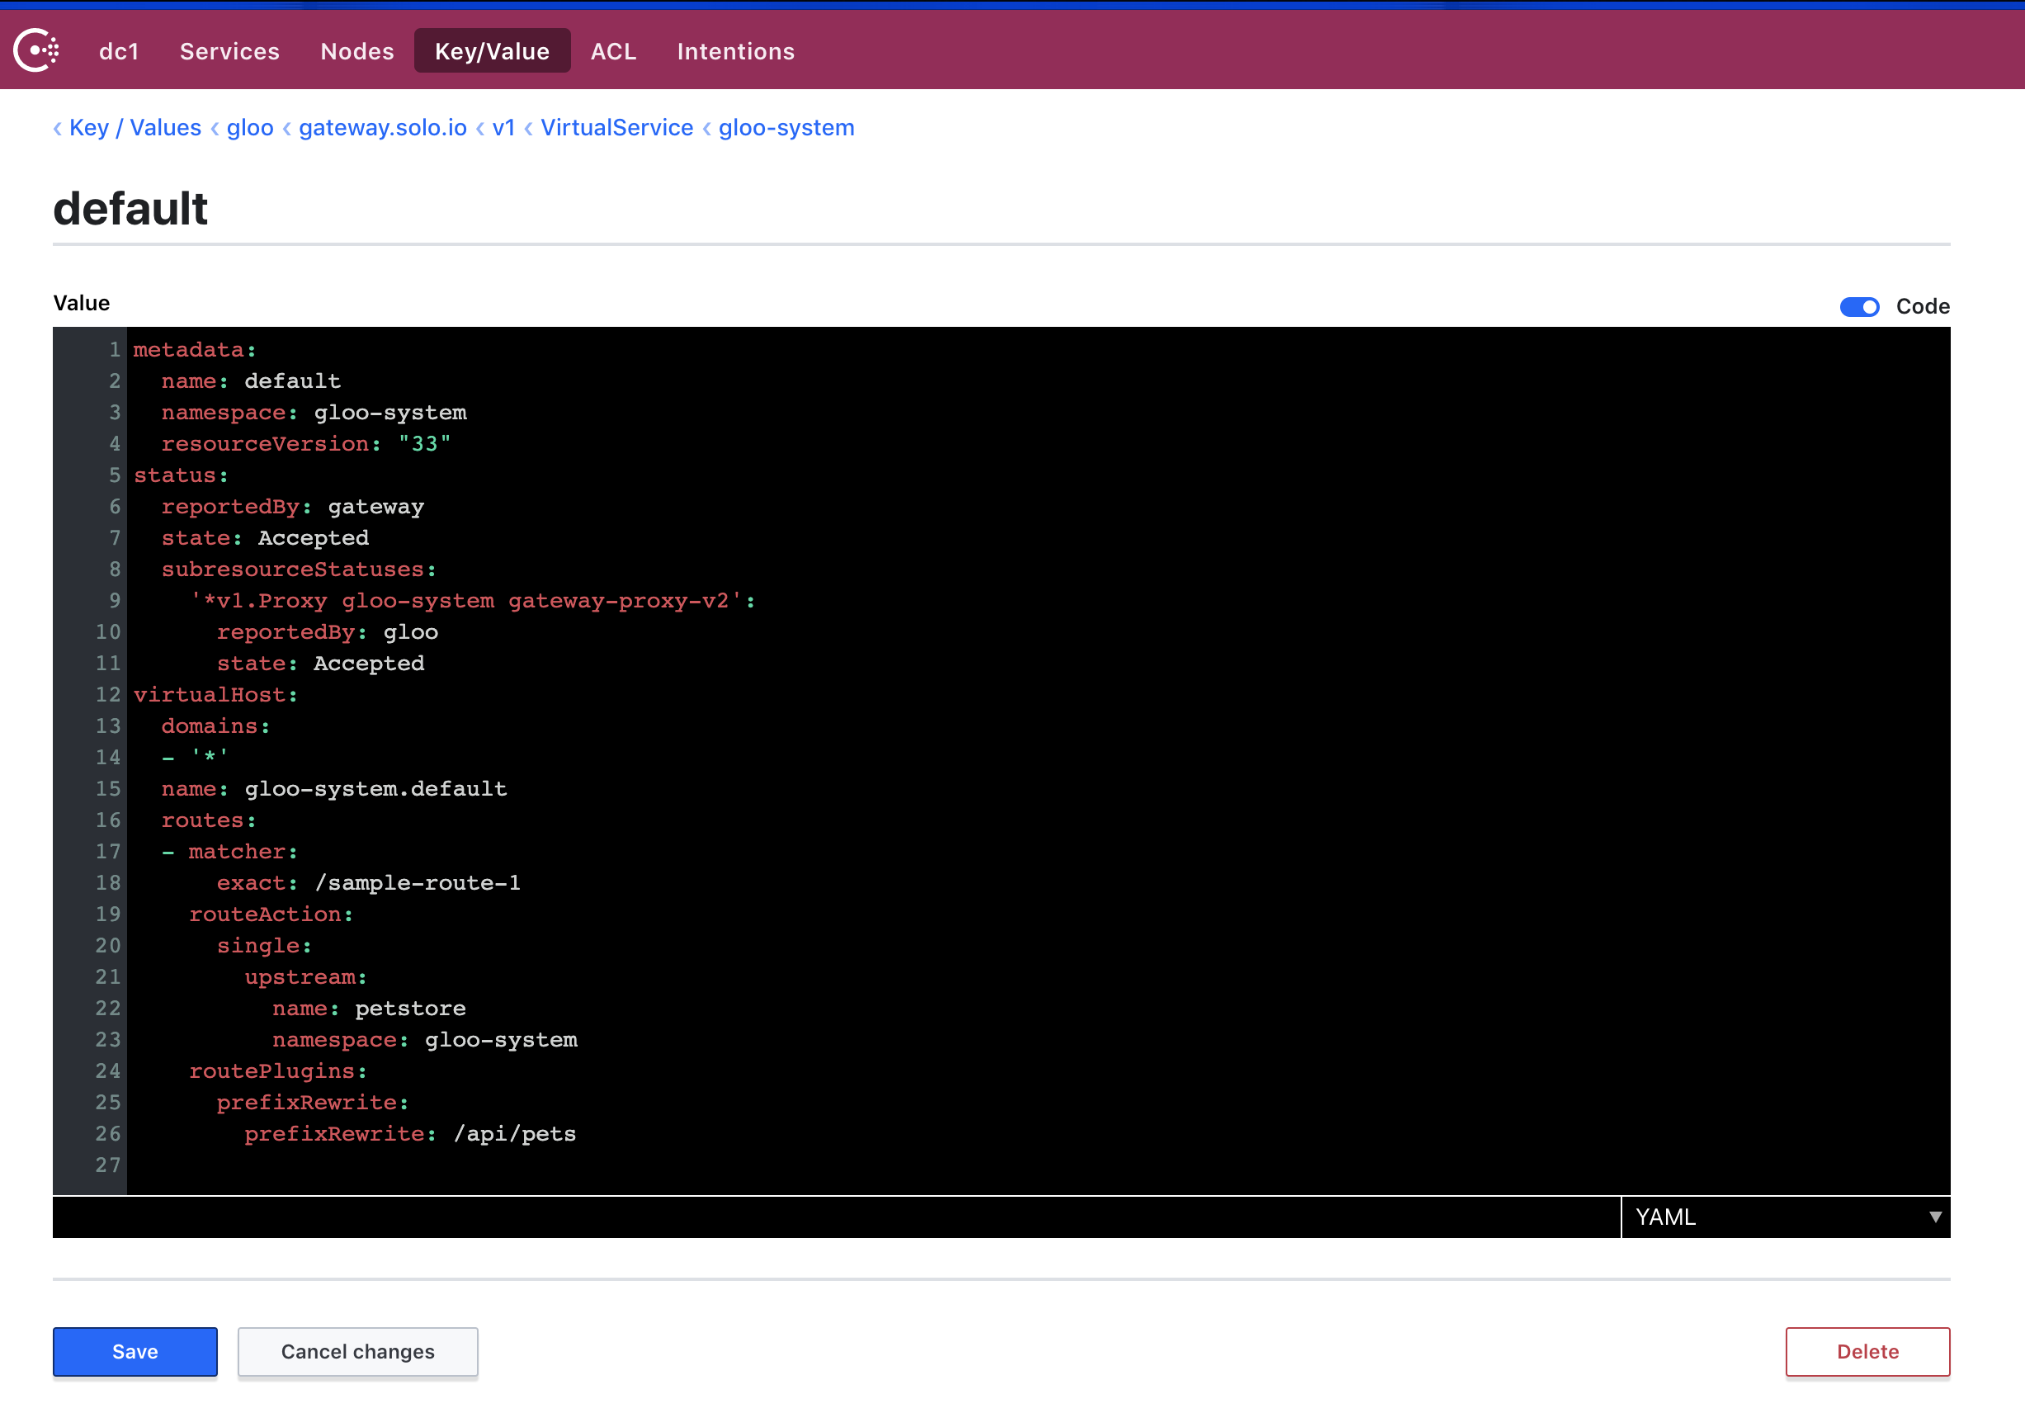
Task: Navigate to Key / Values breadcrumb
Action: [135, 128]
